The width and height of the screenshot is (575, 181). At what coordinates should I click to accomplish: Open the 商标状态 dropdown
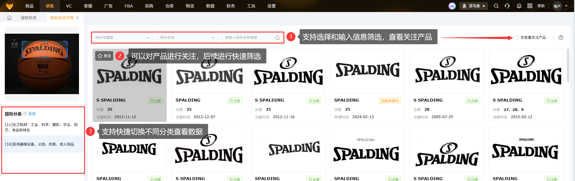click(187, 38)
